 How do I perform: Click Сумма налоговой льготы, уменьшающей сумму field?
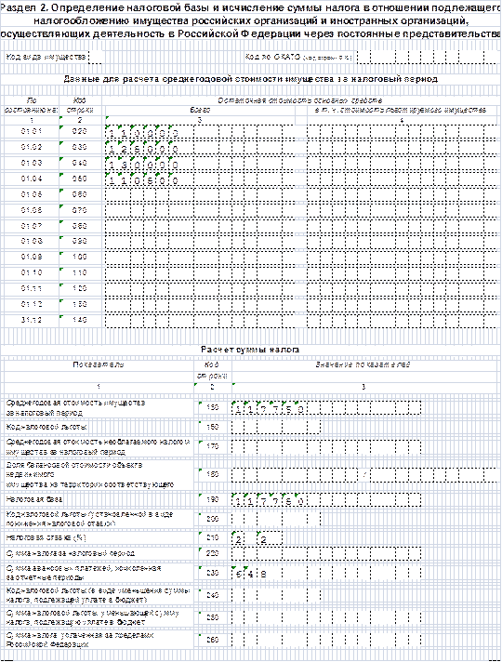[x=326, y=617]
